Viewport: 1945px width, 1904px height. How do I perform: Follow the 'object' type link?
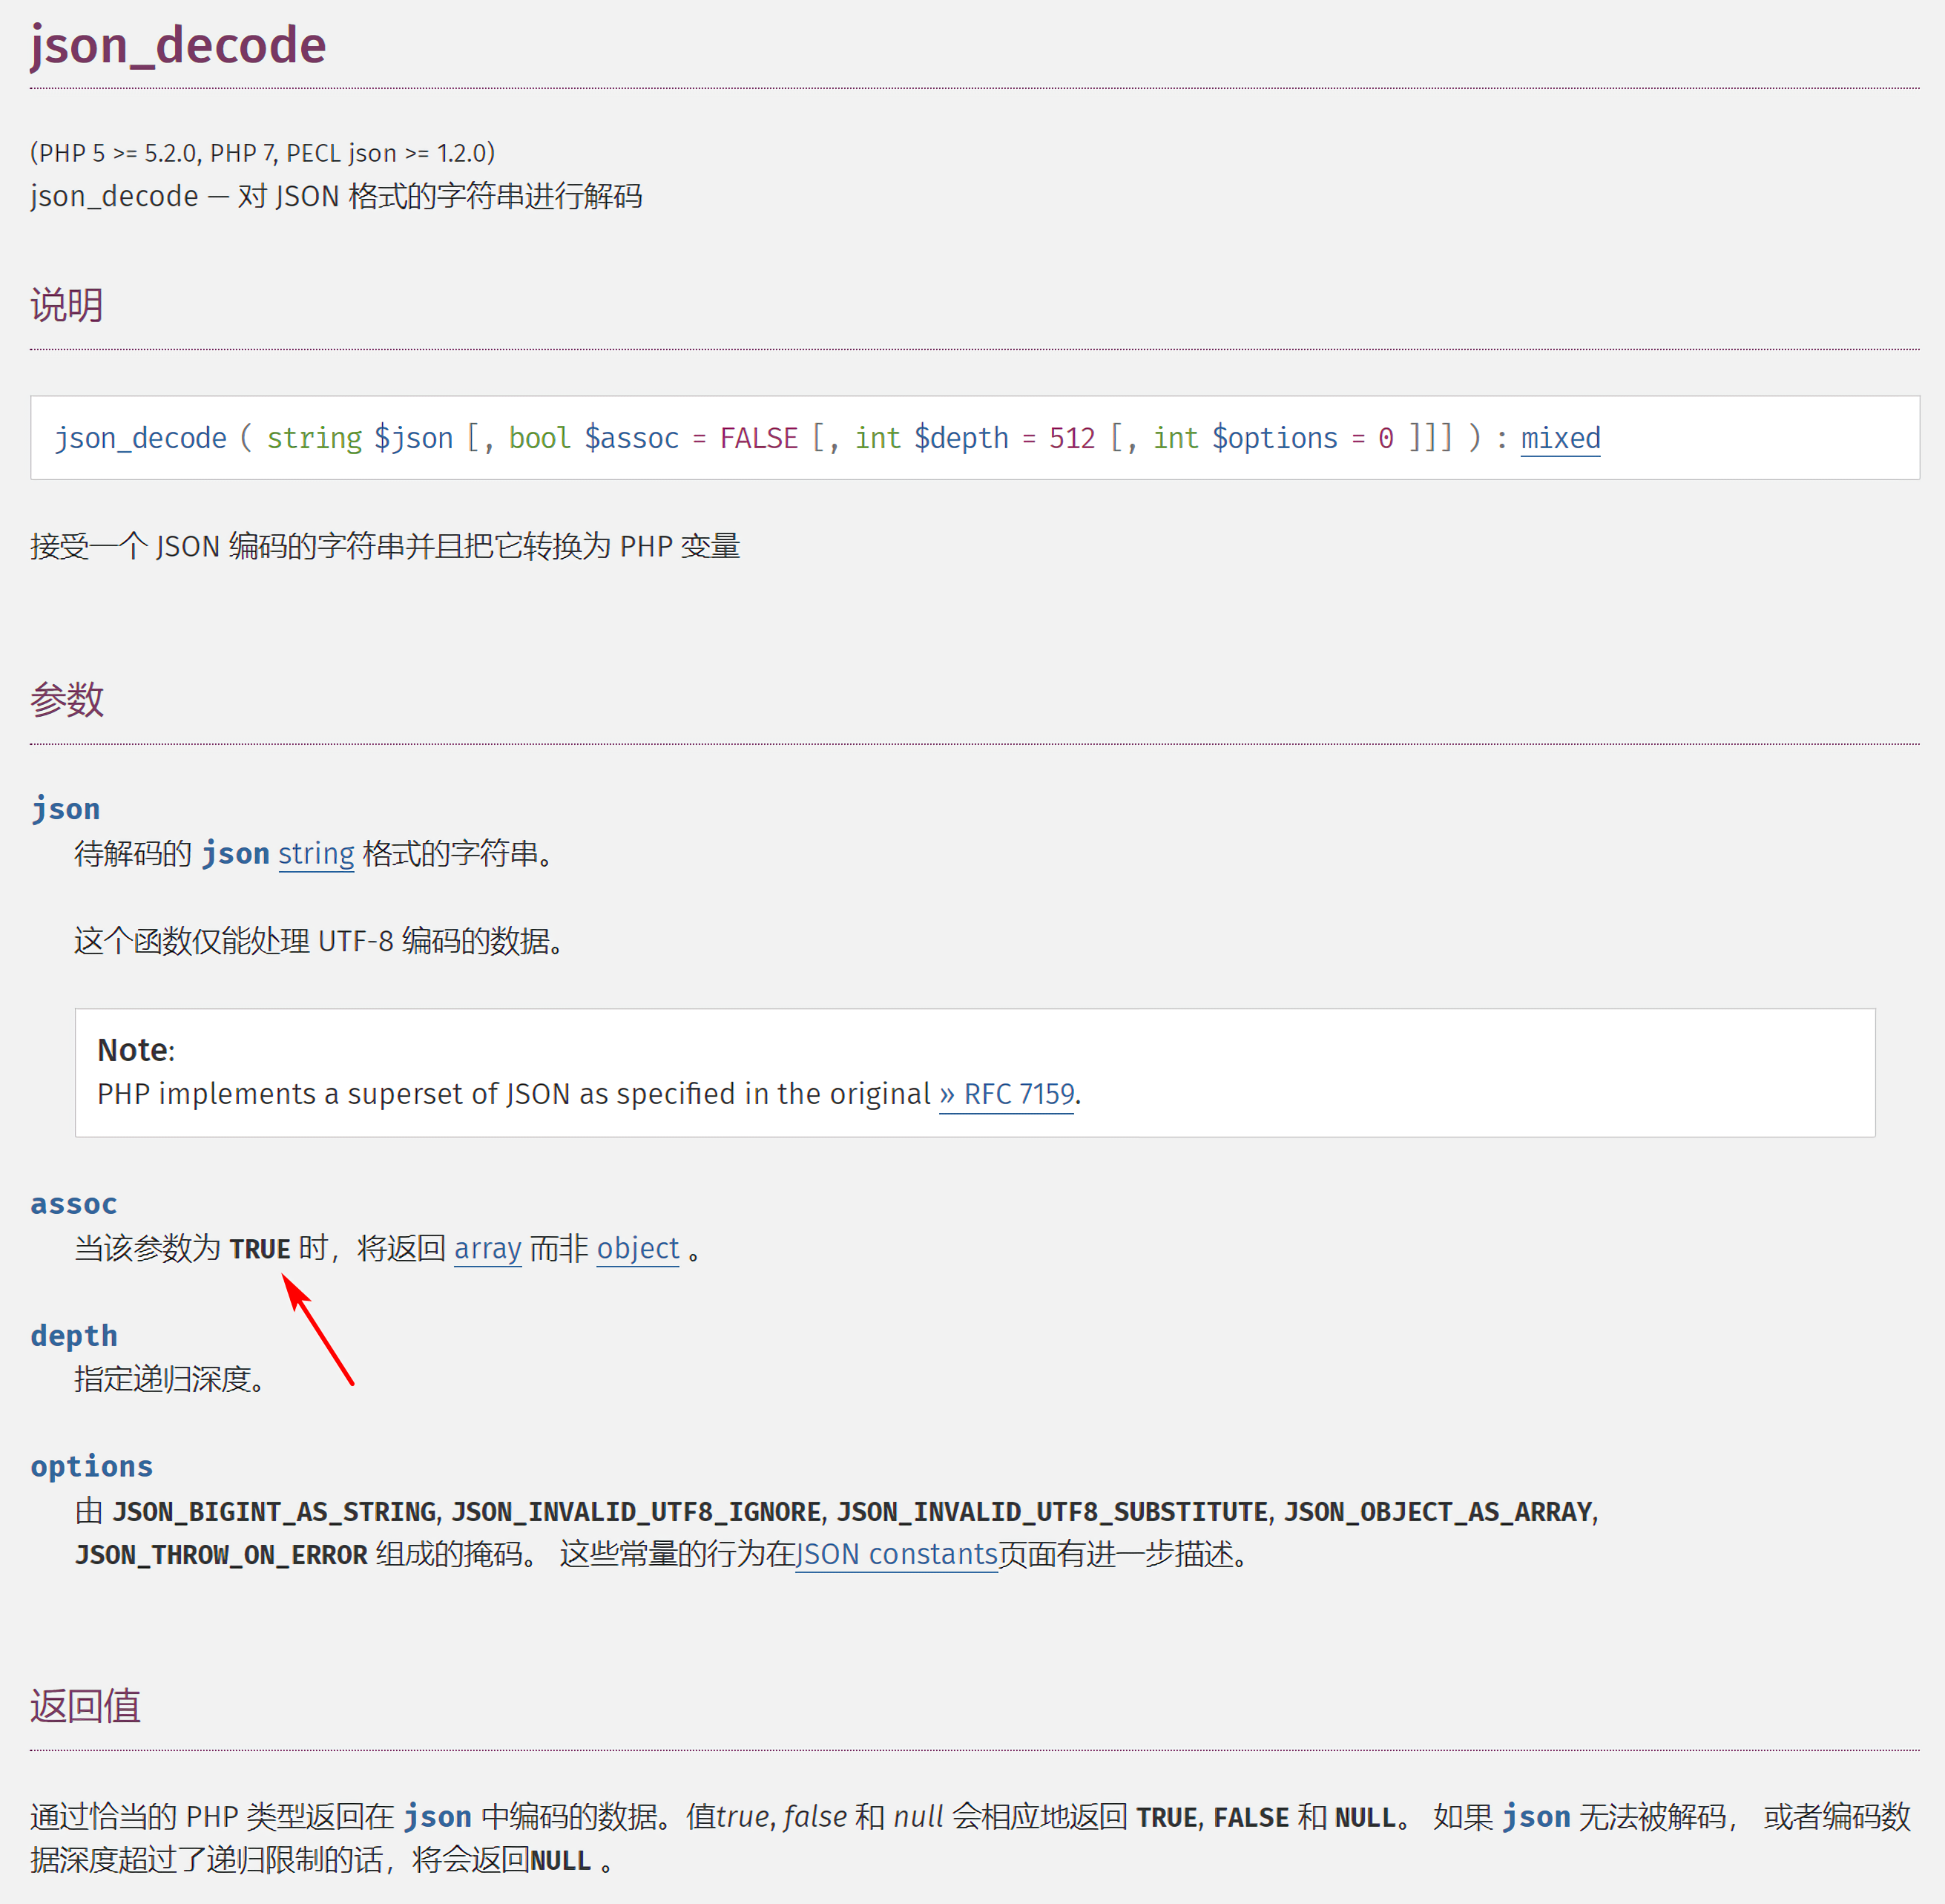(638, 1248)
